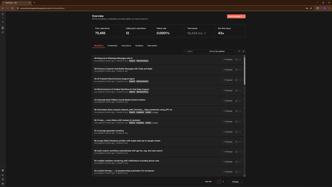Show more tags on 99-Automated_Stock_Analysis_Reports

click(x=155, y=112)
